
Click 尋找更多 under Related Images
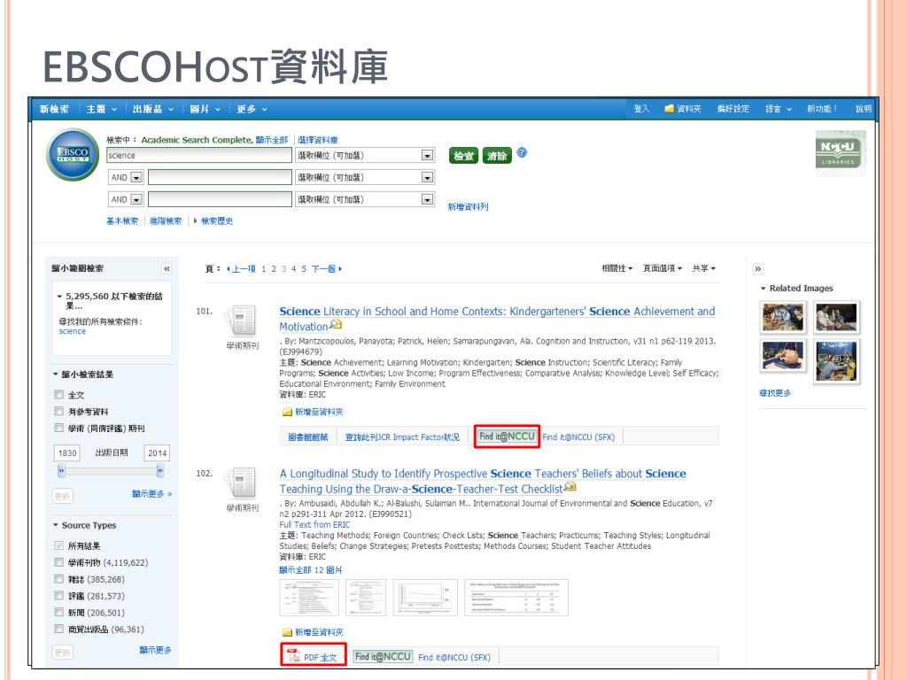point(774,393)
